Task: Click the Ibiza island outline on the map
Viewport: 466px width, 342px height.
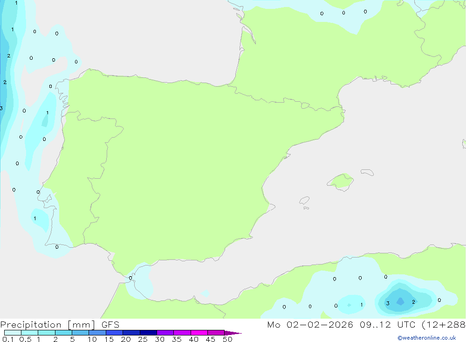Action: [304, 200]
